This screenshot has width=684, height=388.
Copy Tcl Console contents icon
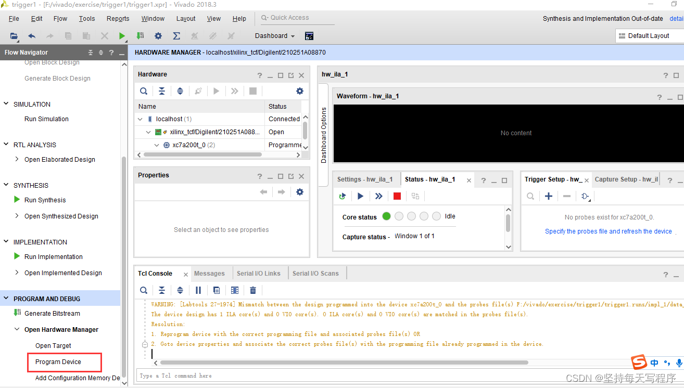217,290
